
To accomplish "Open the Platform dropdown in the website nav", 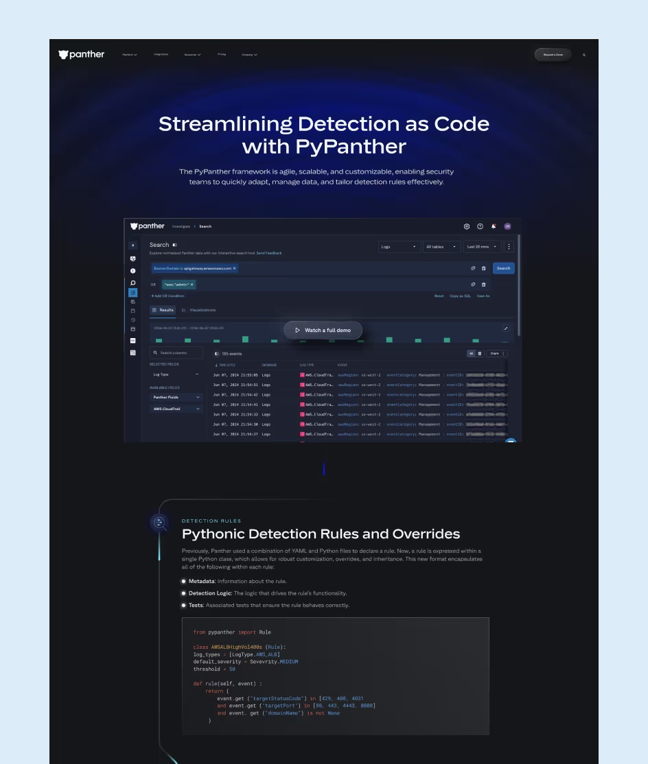I will (x=130, y=55).
